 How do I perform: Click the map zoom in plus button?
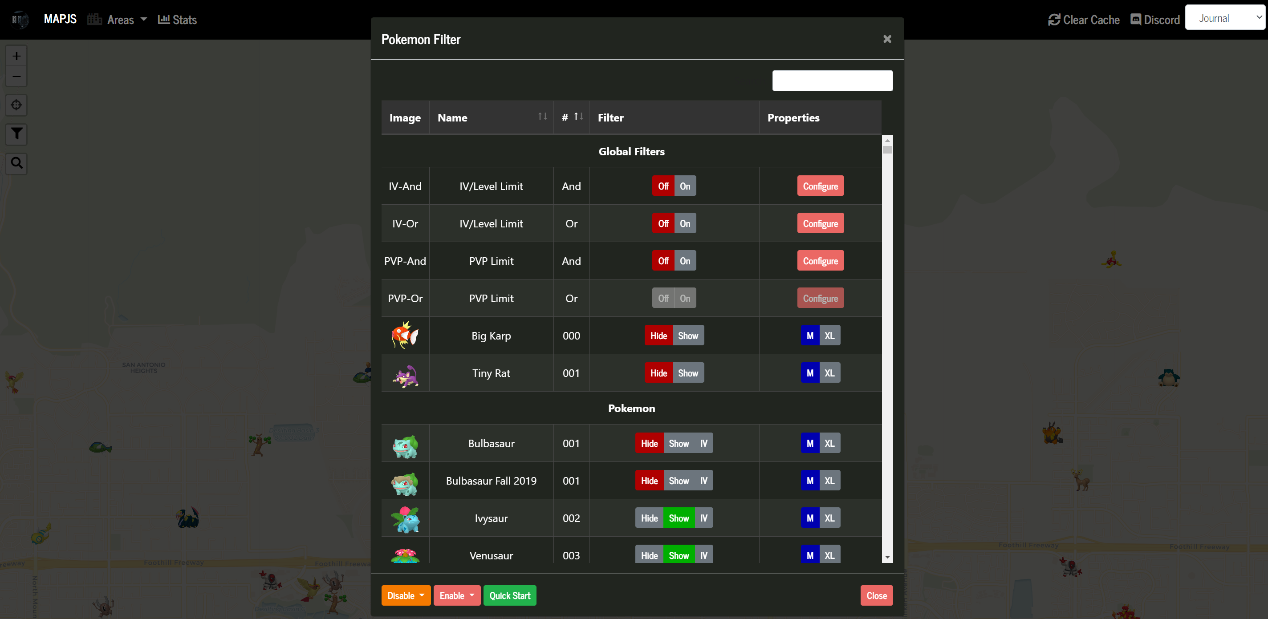point(16,56)
